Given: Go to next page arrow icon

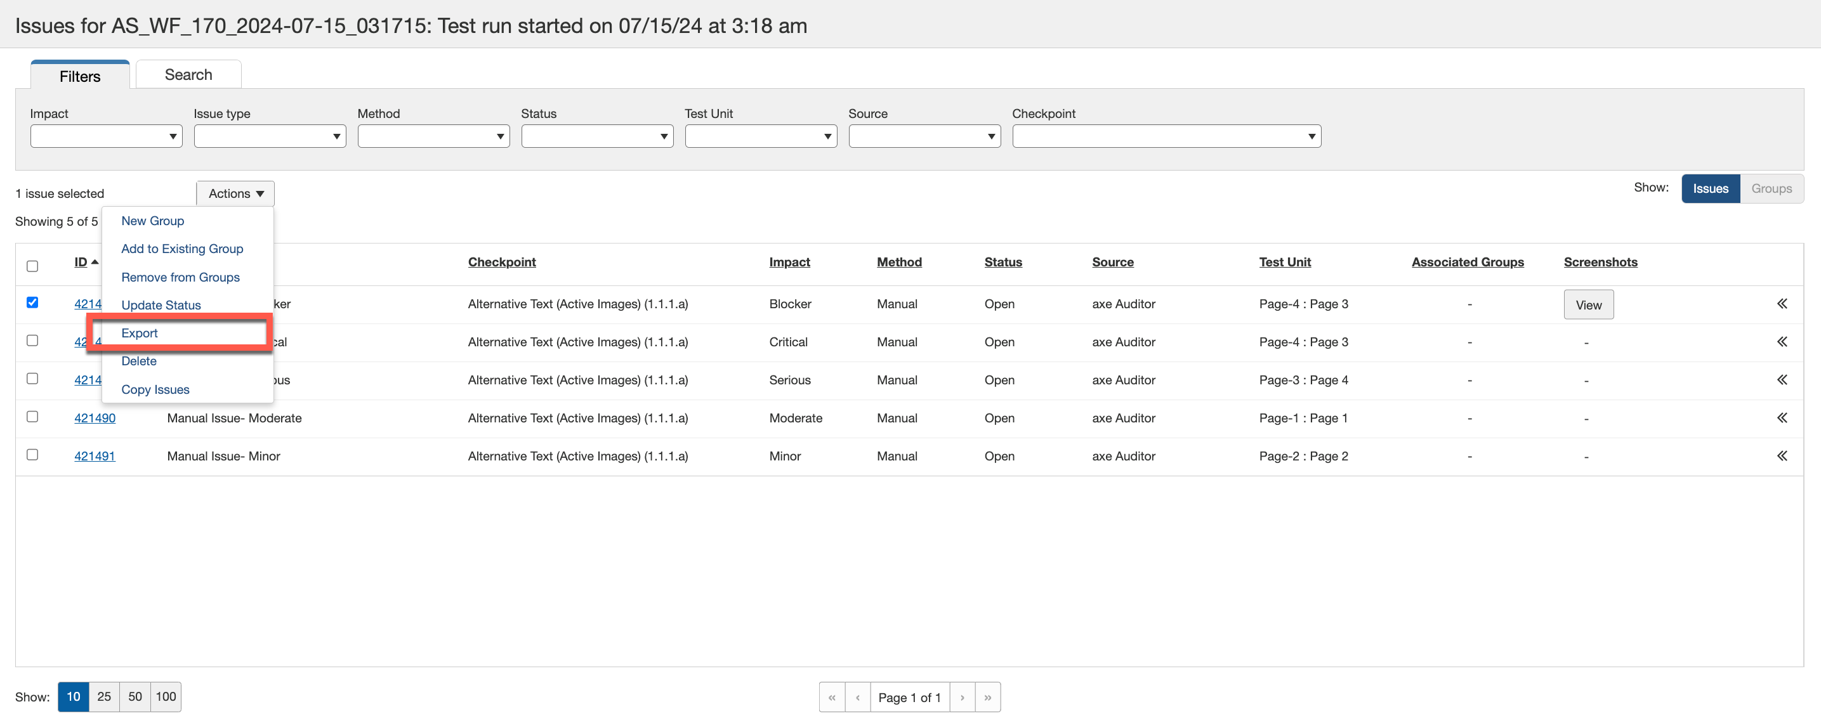Looking at the screenshot, I should [x=962, y=697].
